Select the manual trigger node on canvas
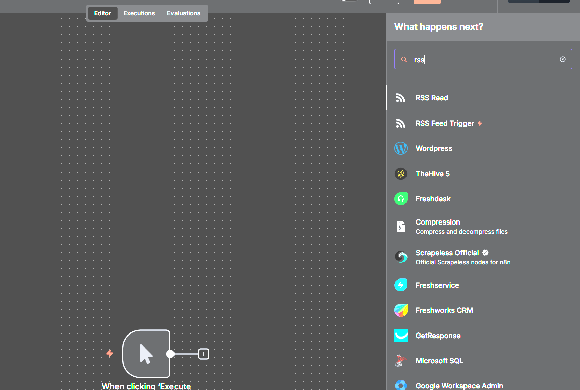 coord(146,354)
